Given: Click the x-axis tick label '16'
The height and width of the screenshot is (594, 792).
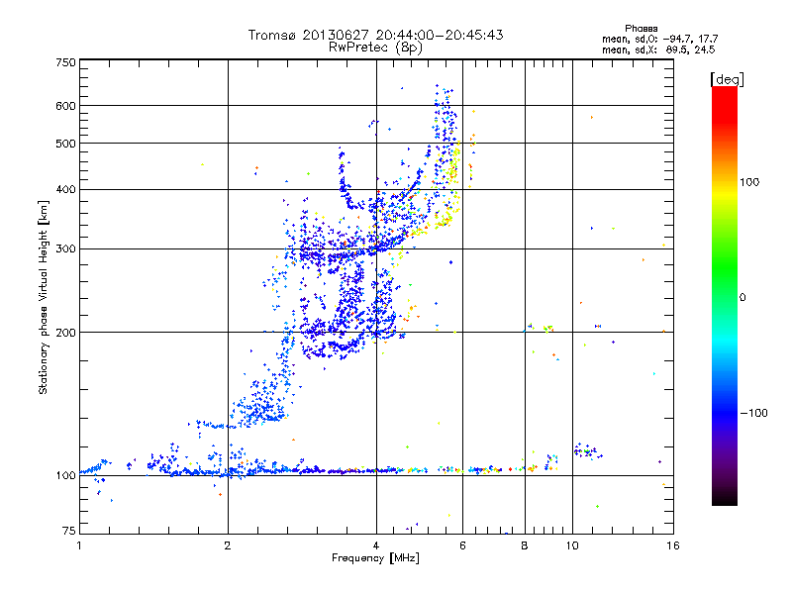Looking at the screenshot, I should 673,545.
